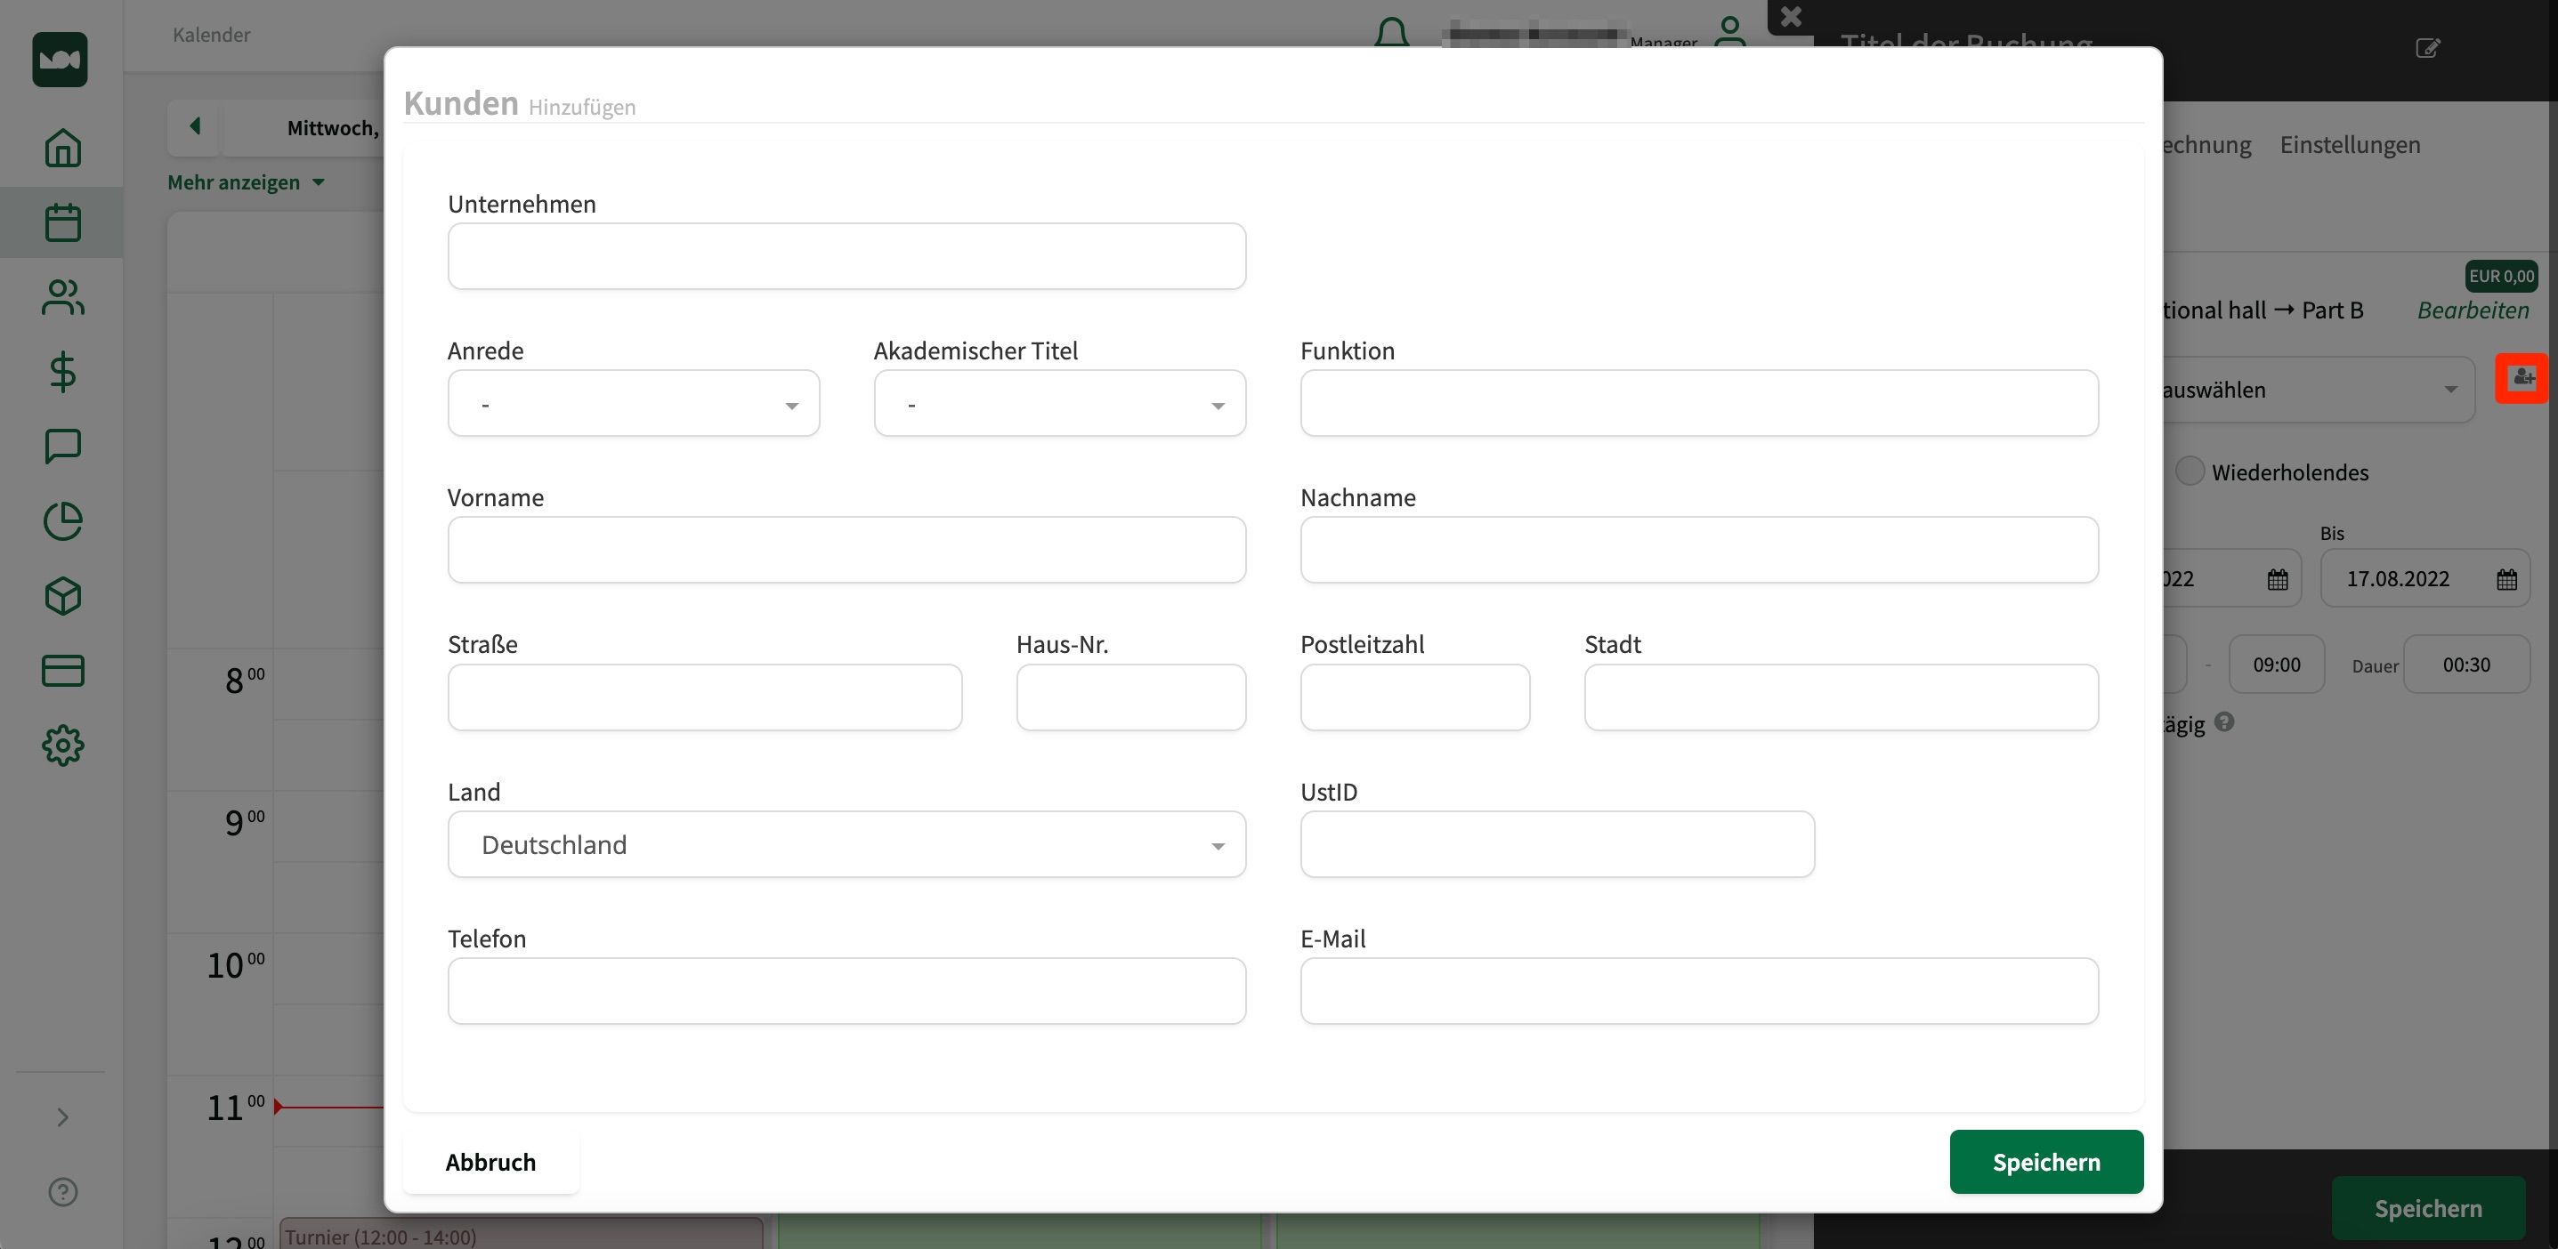Open the calendar sidebar icon

62,223
